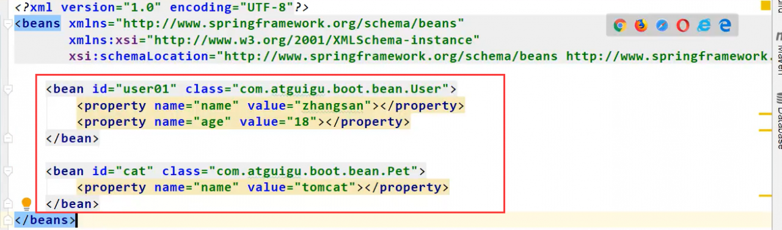Open the file in Internet Explorer
Screen dimensions: 782x230
(x=704, y=25)
